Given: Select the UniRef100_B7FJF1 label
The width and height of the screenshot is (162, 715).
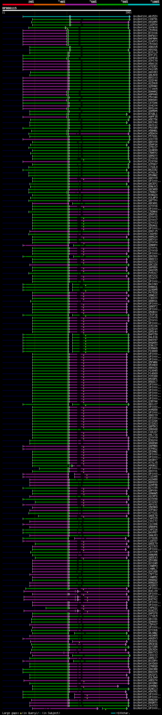Looking at the screenshot, I should (145, 55).
